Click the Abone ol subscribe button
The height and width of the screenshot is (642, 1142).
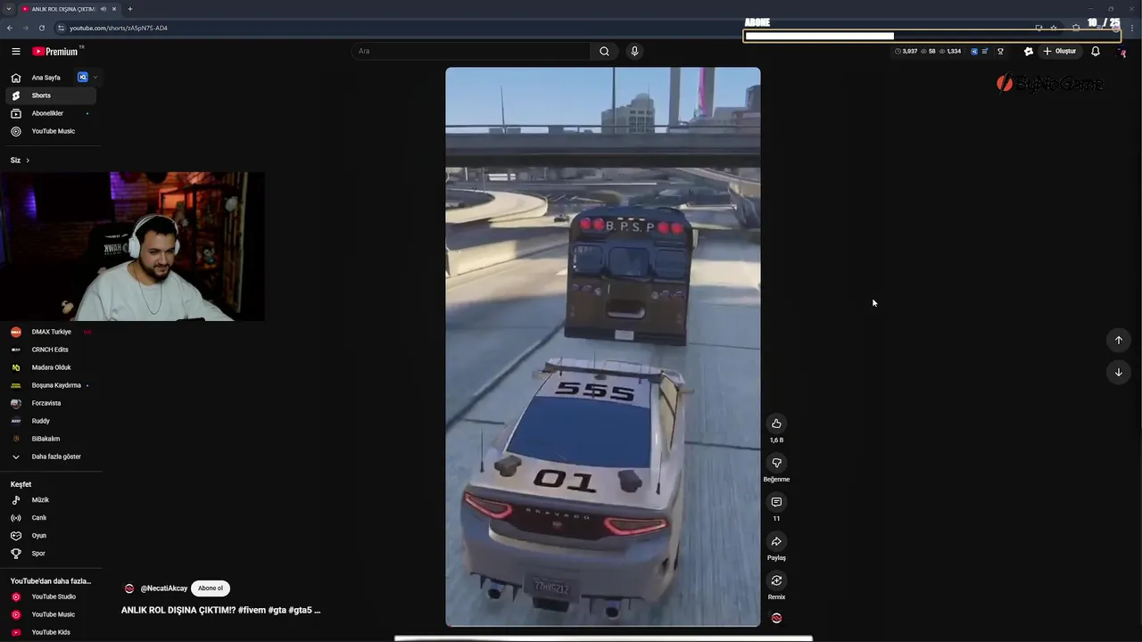(x=211, y=588)
